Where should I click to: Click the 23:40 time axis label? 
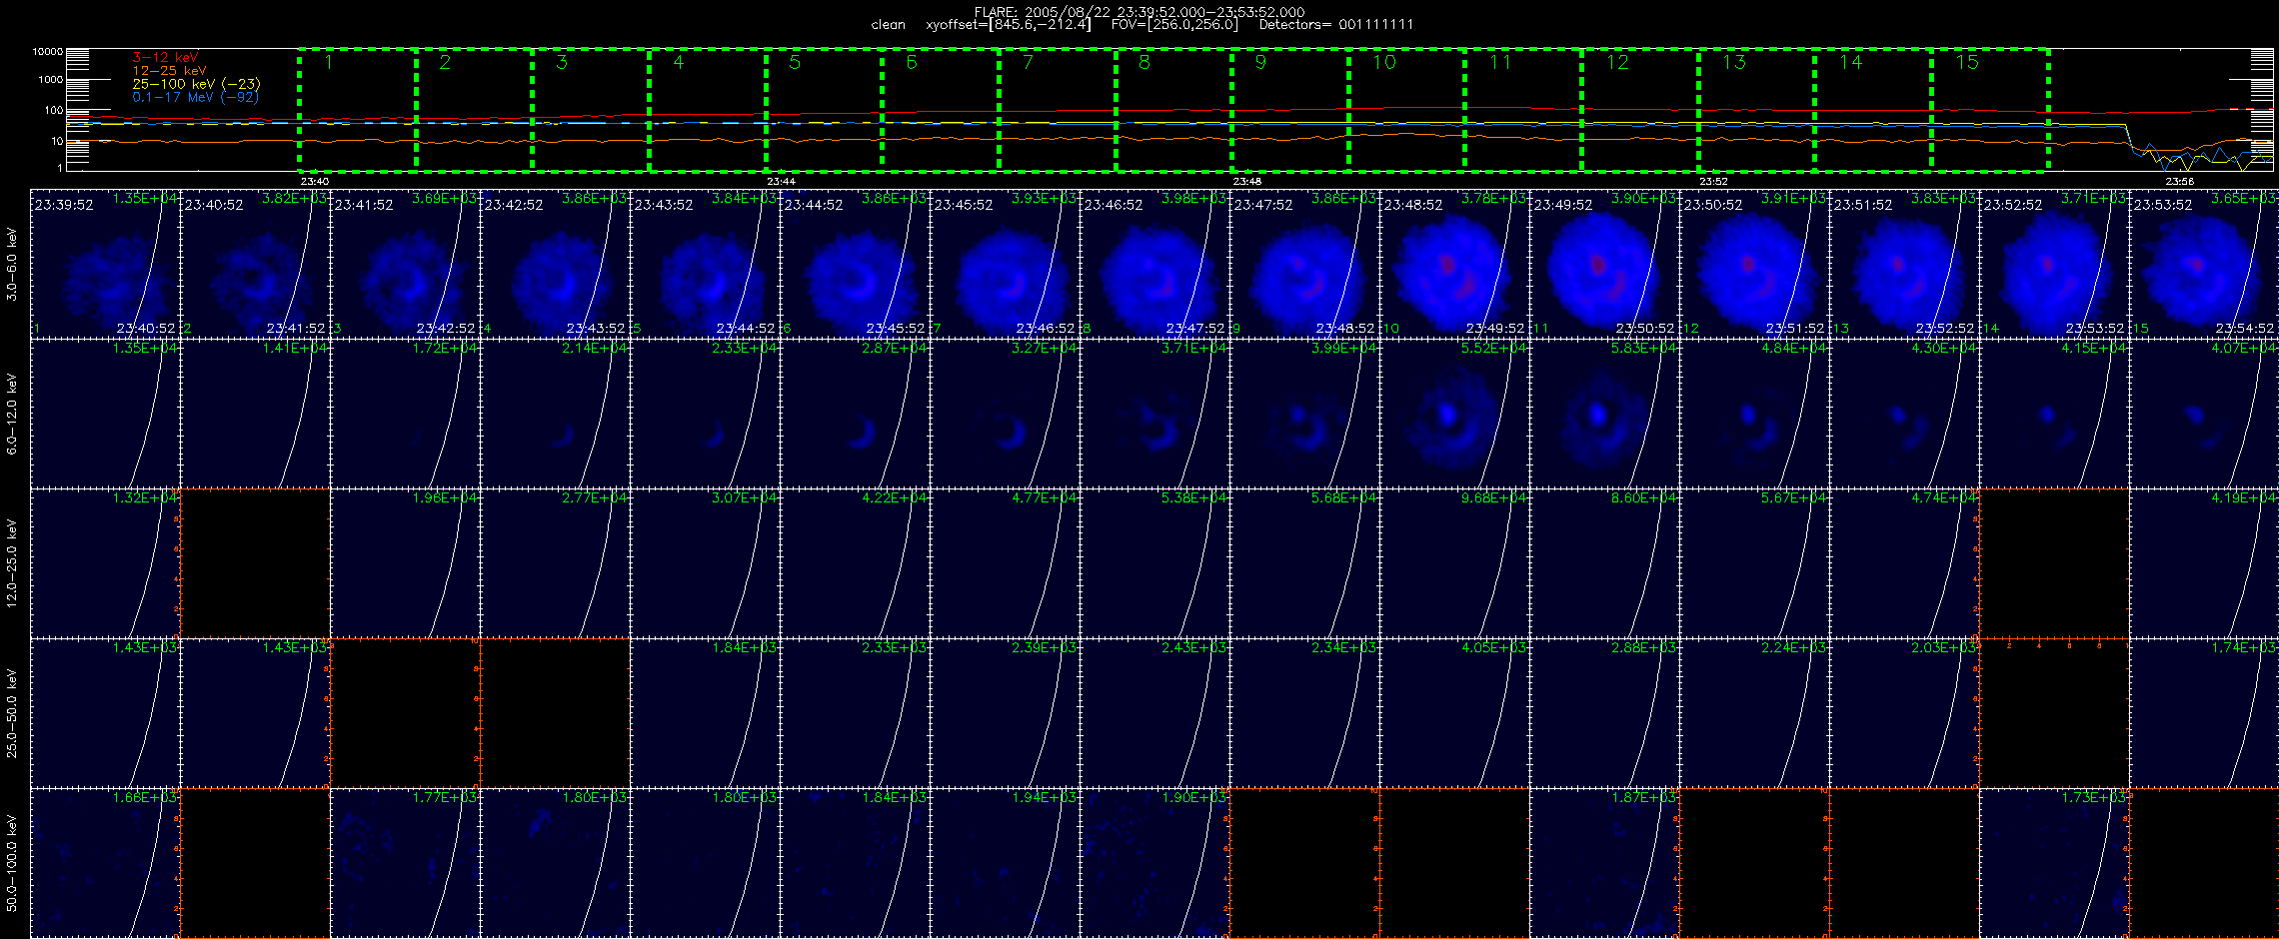click(315, 182)
